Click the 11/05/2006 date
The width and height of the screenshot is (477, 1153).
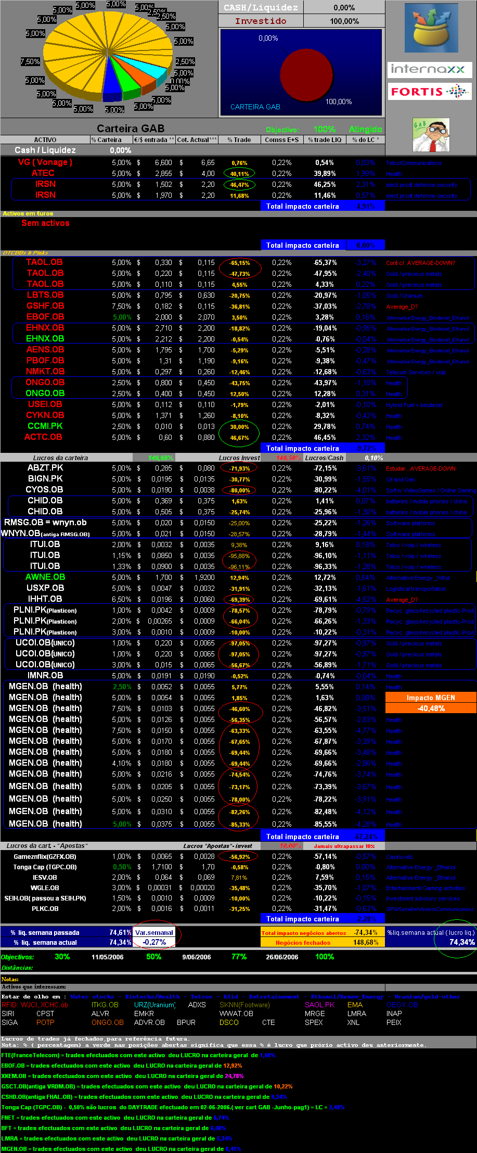pos(108,957)
